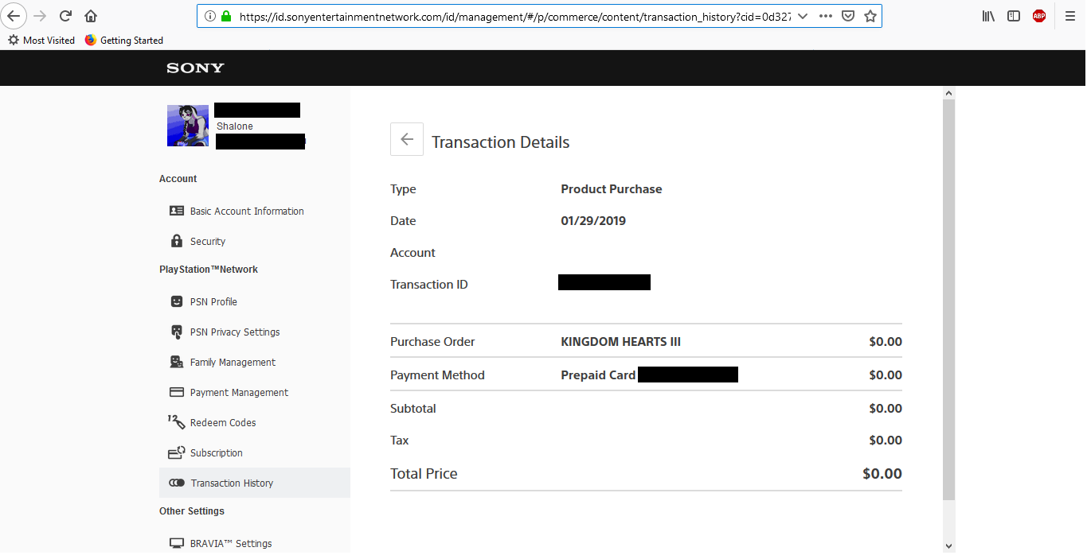The height and width of the screenshot is (559, 1087).
Task: Click the credit card icon for Payment Management
Action: (177, 392)
